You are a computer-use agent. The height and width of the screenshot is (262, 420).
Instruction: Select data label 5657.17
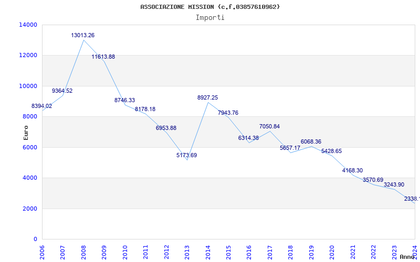pos(290,148)
